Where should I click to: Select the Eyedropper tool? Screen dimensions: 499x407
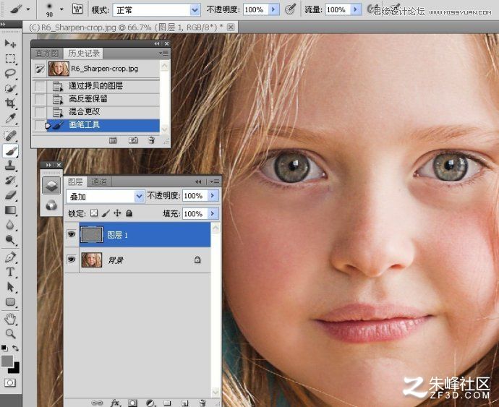point(10,118)
